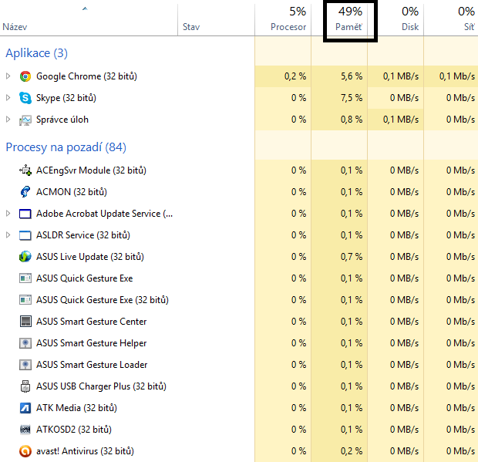
Task: Click the Správce úloh icon
Action: [25, 120]
